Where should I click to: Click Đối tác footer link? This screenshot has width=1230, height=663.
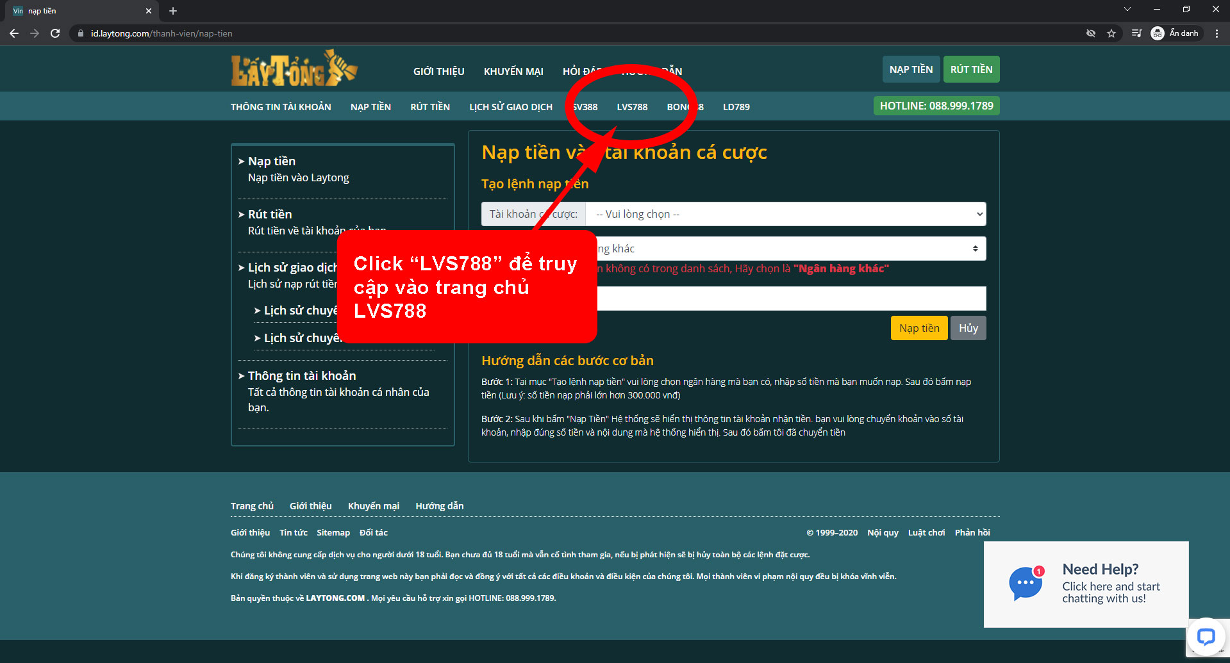374,532
